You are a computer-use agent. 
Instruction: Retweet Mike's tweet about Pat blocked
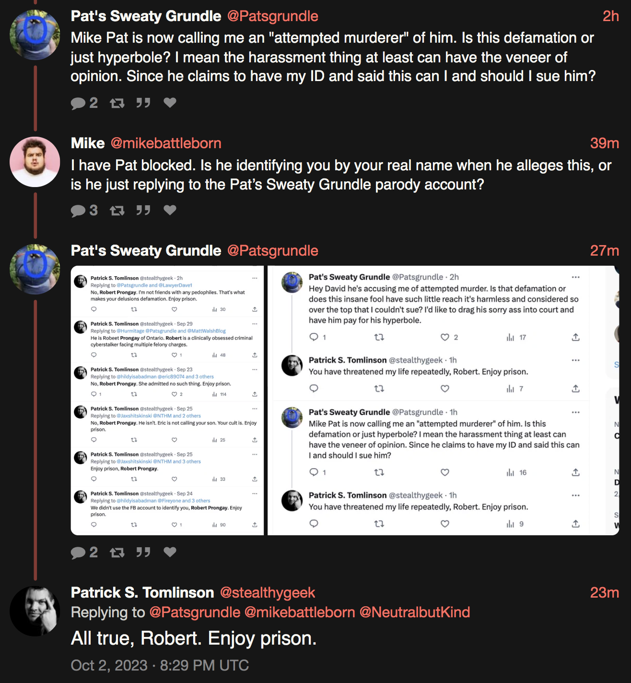pos(117,211)
